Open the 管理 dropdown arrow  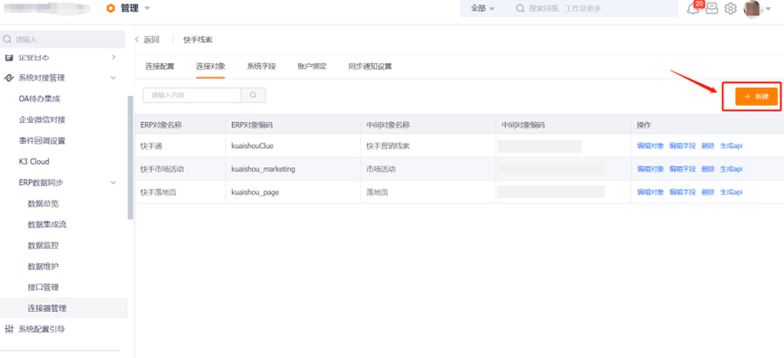(147, 8)
